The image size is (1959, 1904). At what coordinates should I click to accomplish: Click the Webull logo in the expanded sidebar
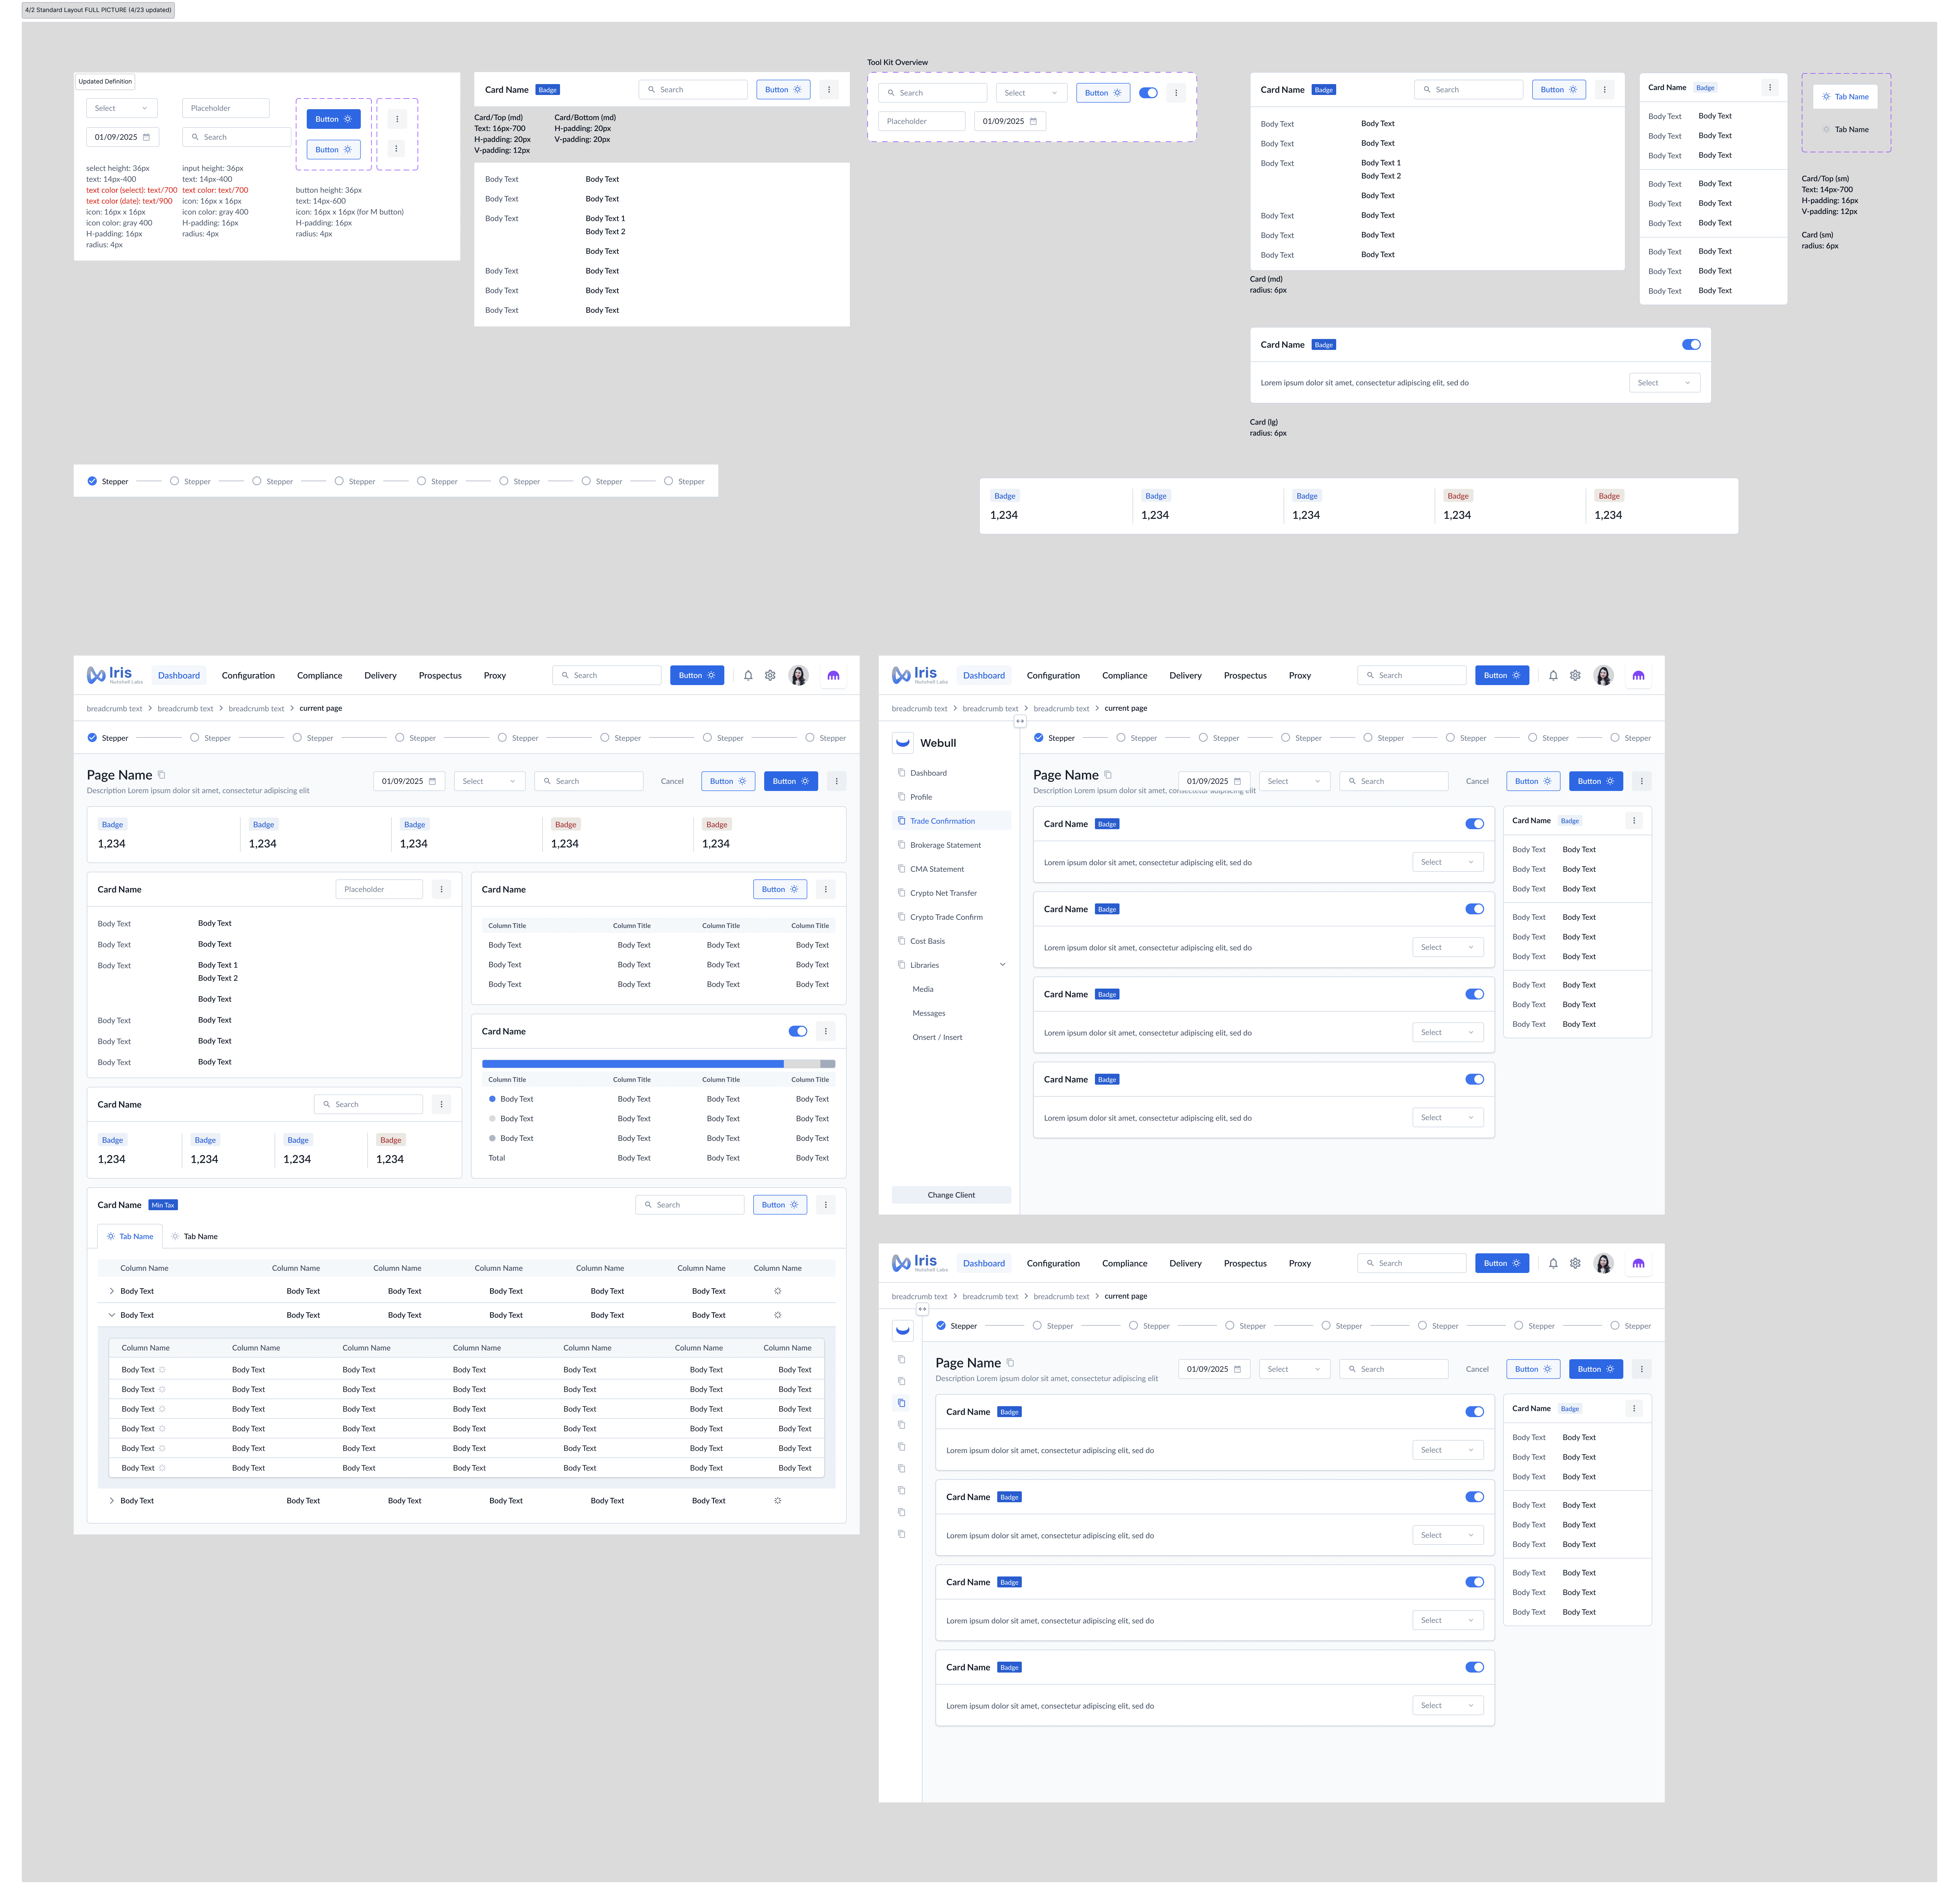[x=903, y=743]
